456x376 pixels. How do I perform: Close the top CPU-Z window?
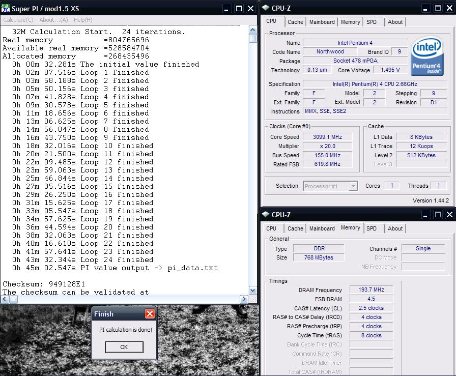(449, 8)
